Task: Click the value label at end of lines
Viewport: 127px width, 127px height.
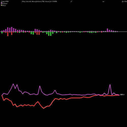Action: [122, 94]
